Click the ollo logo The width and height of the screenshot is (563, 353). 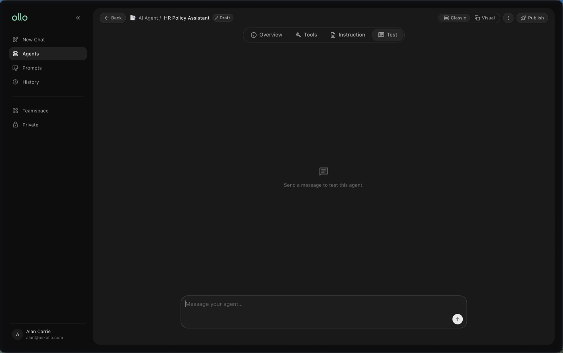20,18
